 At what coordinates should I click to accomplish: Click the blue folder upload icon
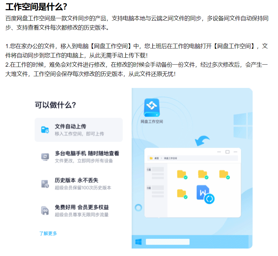45,130
